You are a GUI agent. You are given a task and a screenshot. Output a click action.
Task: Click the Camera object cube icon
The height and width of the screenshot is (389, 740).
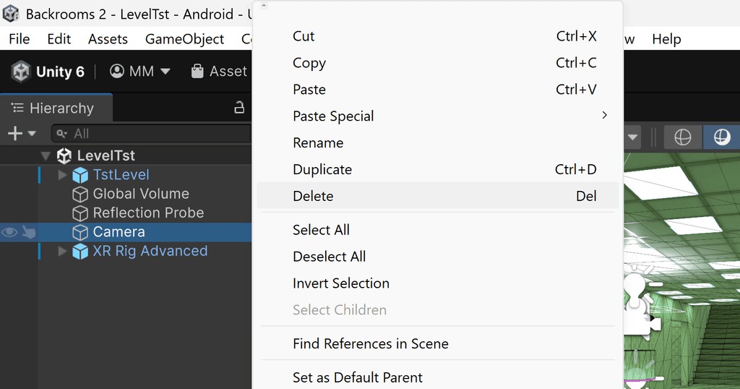80,232
